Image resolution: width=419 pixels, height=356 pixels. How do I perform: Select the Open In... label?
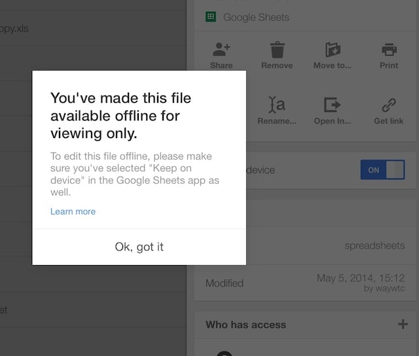[333, 121]
